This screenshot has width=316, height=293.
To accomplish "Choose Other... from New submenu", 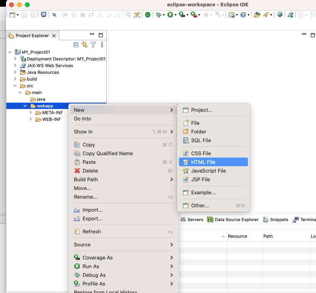I will [213, 206].
